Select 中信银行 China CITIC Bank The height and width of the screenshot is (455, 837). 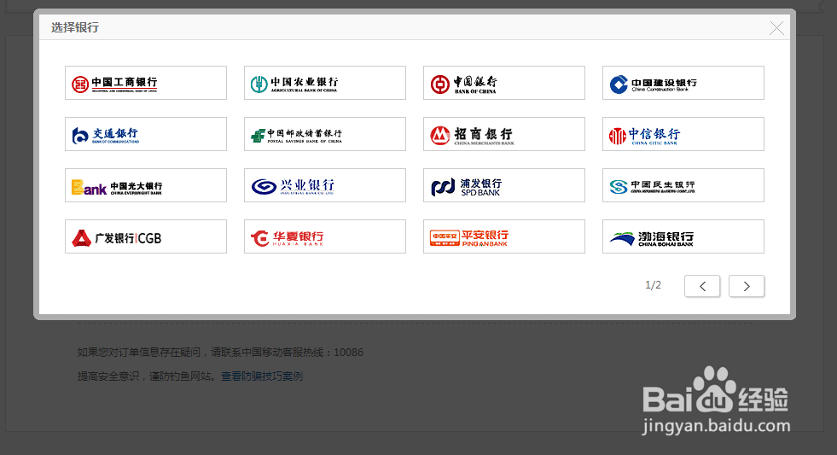point(683,134)
